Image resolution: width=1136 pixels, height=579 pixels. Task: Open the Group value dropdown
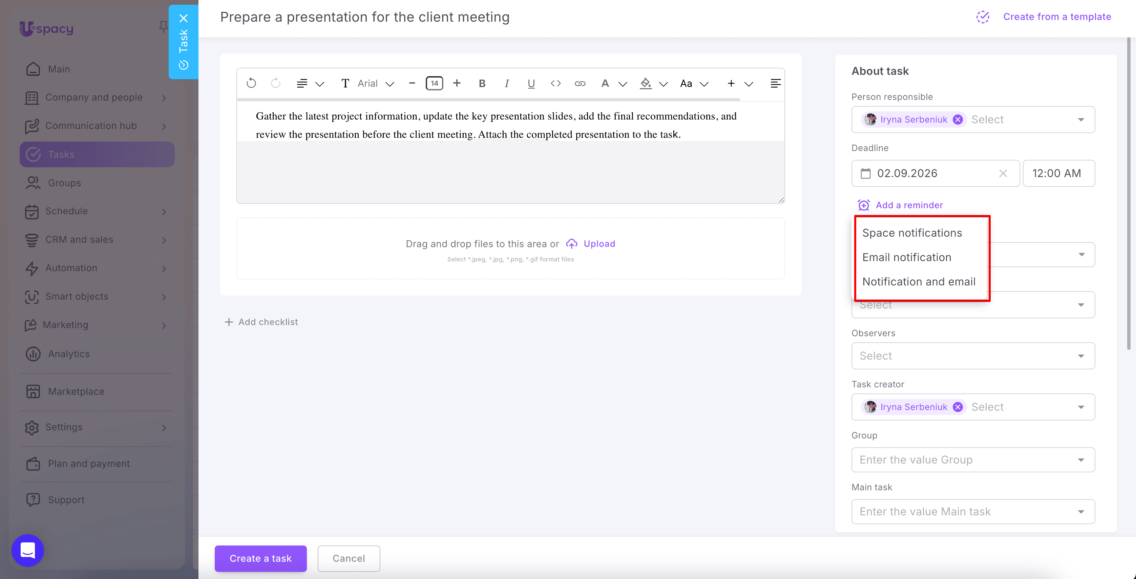[x=973, y=459]
